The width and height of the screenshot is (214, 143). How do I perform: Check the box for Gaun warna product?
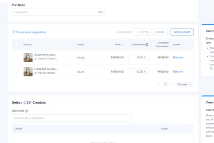click(17, 57)
